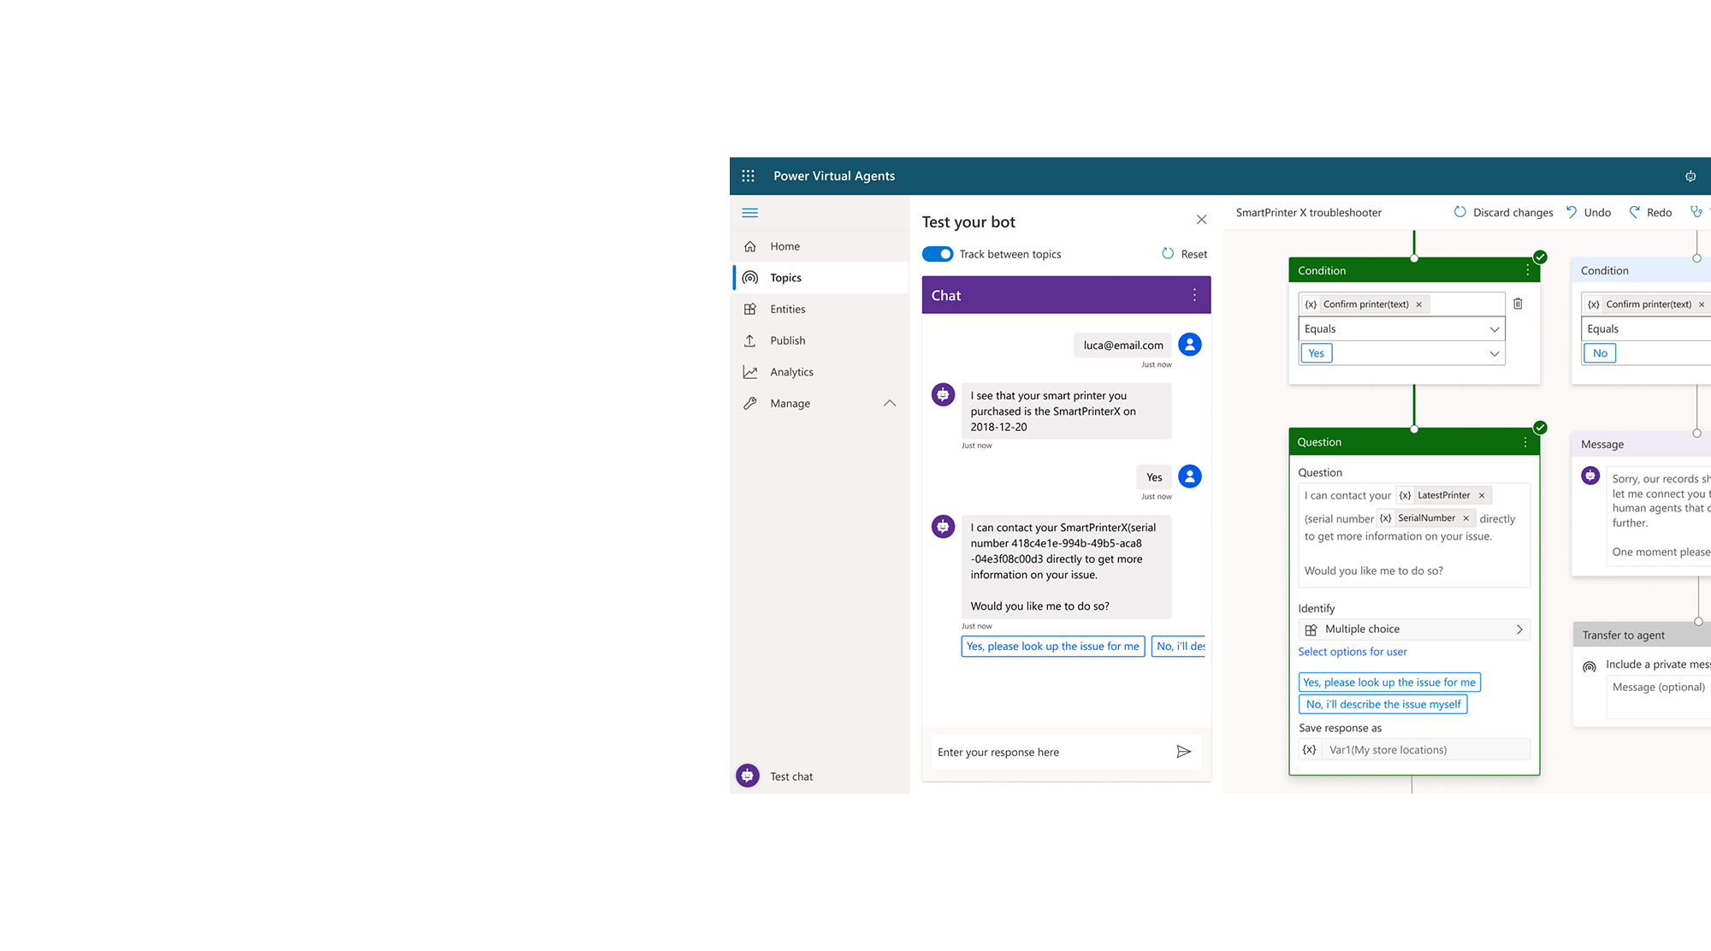Click the Yes value tag

tap(1316, 353)
